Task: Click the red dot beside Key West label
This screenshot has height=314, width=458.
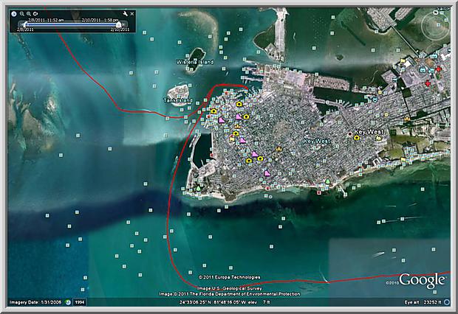Action: point(350,134)
